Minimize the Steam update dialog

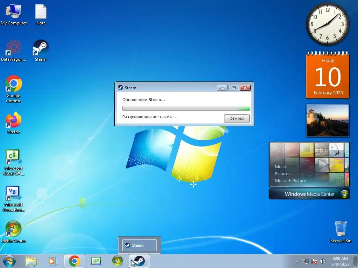(x=222, y=88)
